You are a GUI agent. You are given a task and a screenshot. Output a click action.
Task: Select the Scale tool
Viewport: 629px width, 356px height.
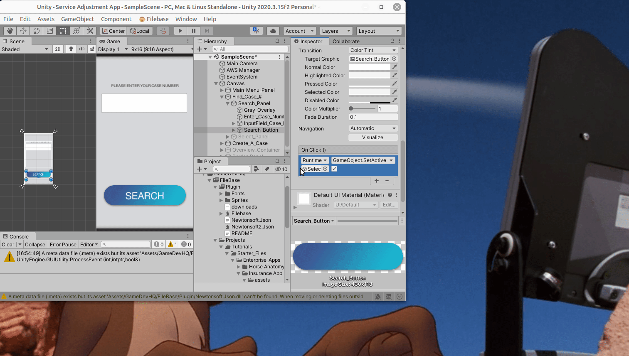pyautogui.click(x=50, y=31)
